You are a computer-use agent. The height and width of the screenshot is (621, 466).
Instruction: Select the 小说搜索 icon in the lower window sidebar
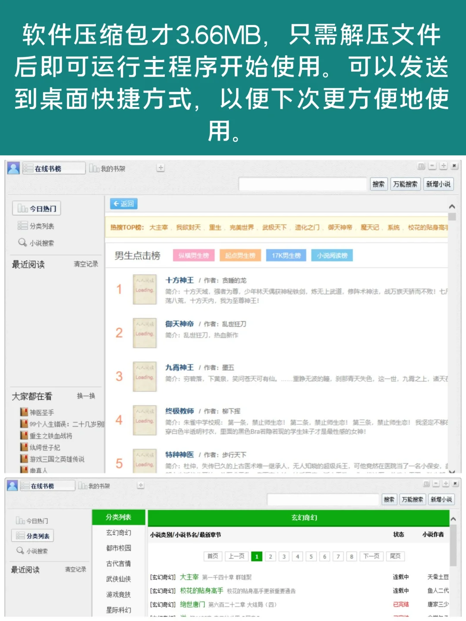pyautogui.click(x=19, y=550)
